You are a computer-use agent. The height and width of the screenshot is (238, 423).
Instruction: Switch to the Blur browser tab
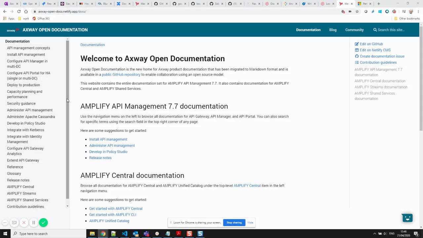[x=105, y=4]
